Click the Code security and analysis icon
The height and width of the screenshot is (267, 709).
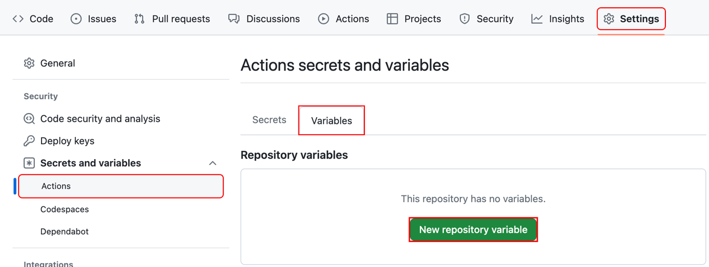click(x=29, y=119)
